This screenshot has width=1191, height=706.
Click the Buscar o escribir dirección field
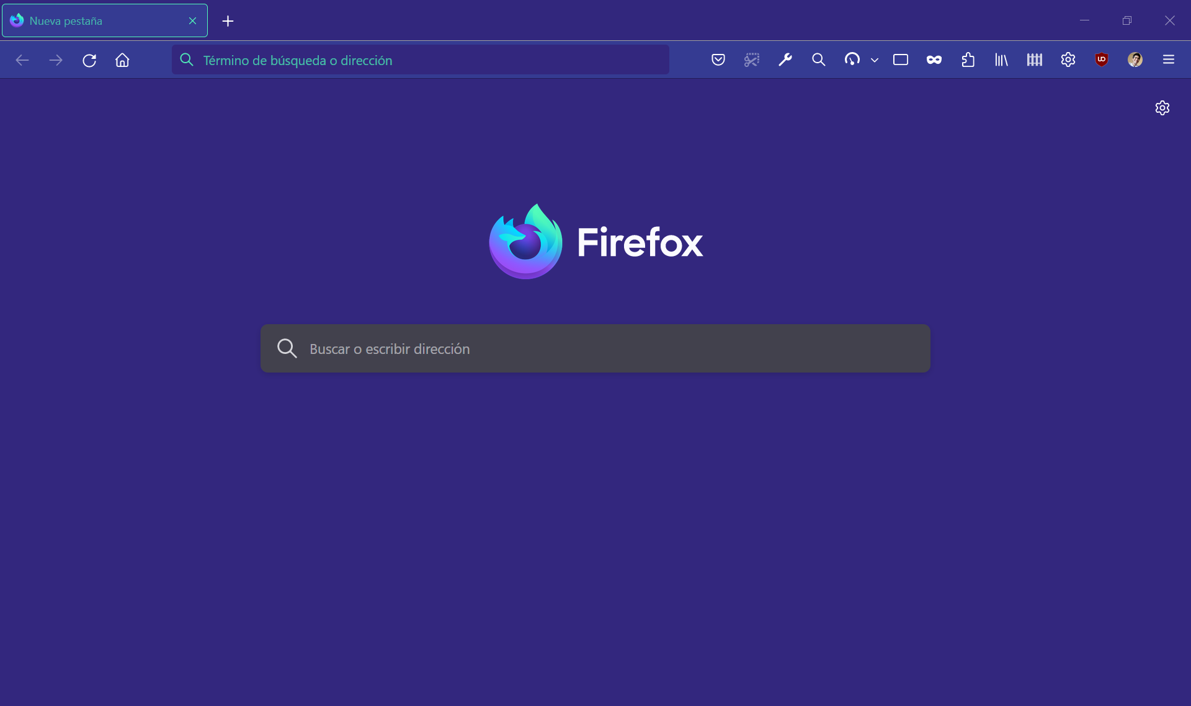[x=595, y=349]
